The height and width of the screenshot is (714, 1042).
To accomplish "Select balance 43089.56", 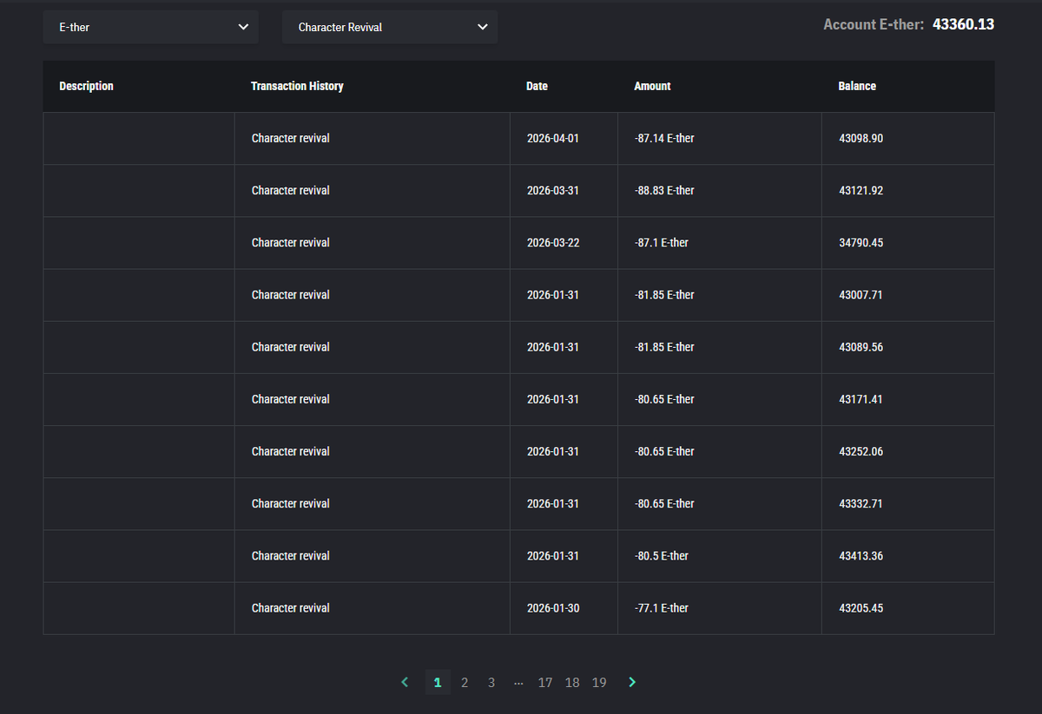I will (861, 347).
